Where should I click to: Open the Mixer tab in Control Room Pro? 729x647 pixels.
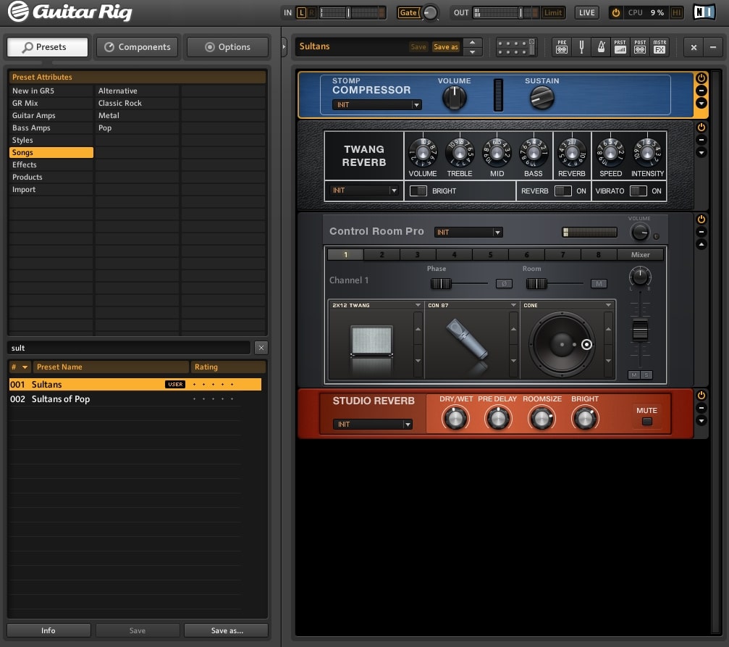click(x=640, y=254)
